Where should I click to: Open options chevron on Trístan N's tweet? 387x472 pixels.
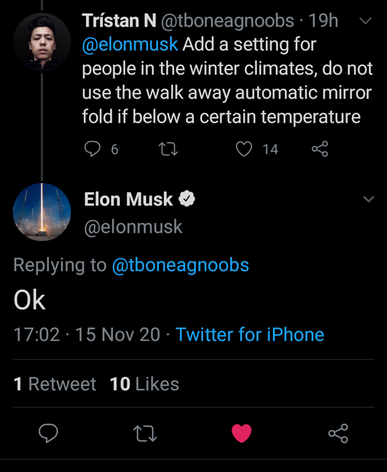[x=365, y=21]
